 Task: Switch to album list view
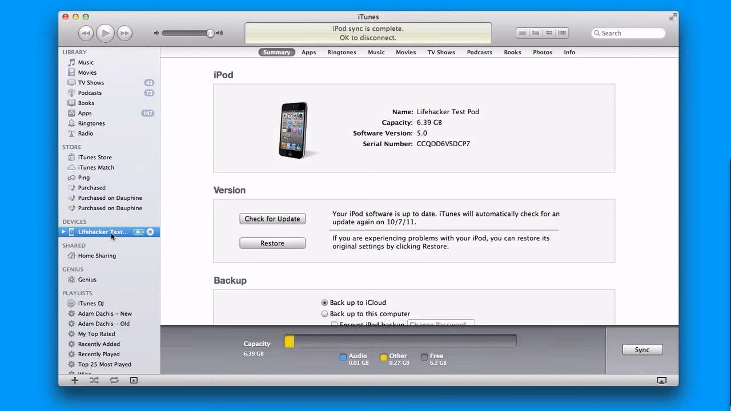(536, 33)
